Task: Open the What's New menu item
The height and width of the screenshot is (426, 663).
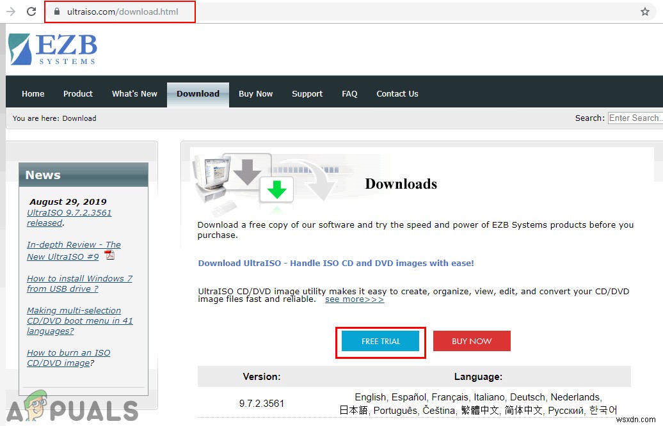Action: tap(134, 94)
